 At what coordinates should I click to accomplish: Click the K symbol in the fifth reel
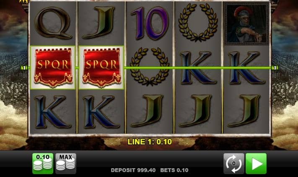click(x=246, y=67)
